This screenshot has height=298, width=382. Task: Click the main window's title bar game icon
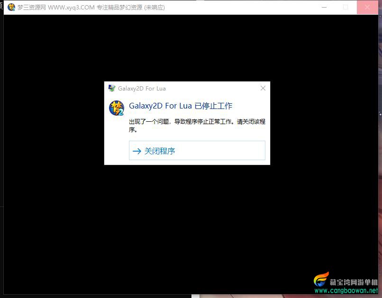[11, 7]
